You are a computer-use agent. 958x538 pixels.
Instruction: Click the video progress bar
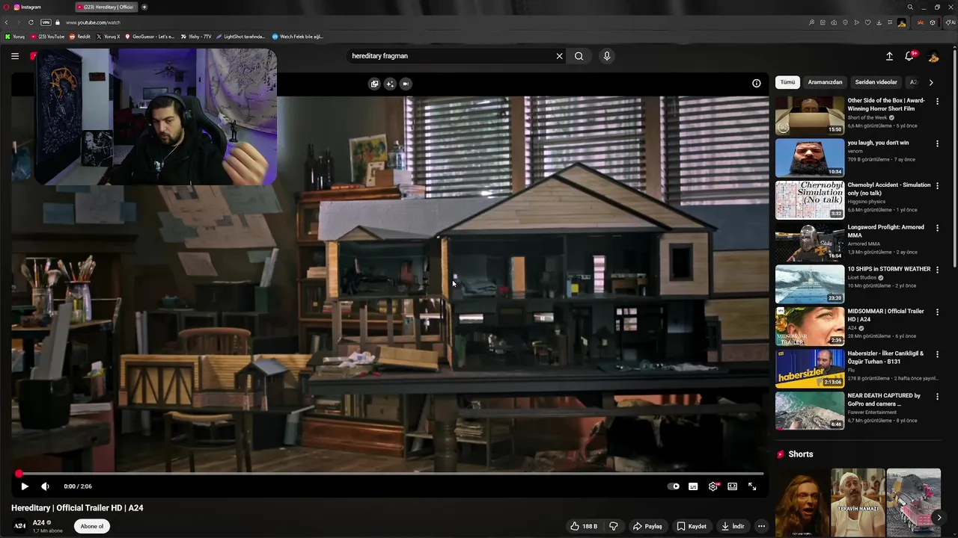389,474
